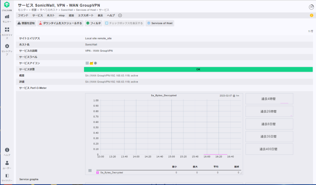Viewport: 316px width, 185px height.
Task: Click the yellow warning indicator icon
Action: [311, 15]
